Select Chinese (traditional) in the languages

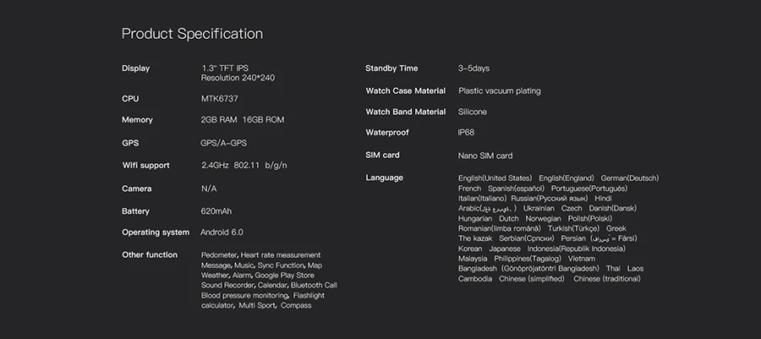pos(607,279)
